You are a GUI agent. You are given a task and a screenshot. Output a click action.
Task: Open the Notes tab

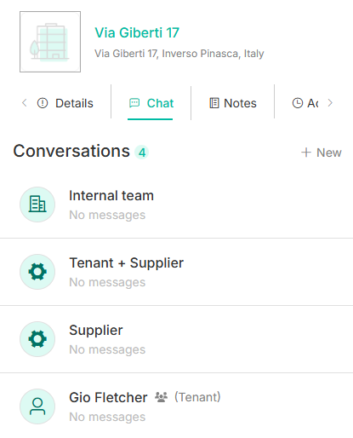[x=233, y=103]
